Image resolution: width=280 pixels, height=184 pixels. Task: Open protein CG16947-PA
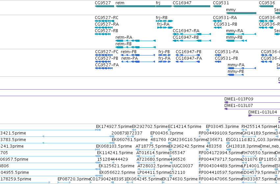click(189, 58)
